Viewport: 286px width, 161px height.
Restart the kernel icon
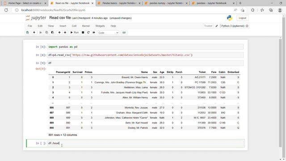coord(88,33)
